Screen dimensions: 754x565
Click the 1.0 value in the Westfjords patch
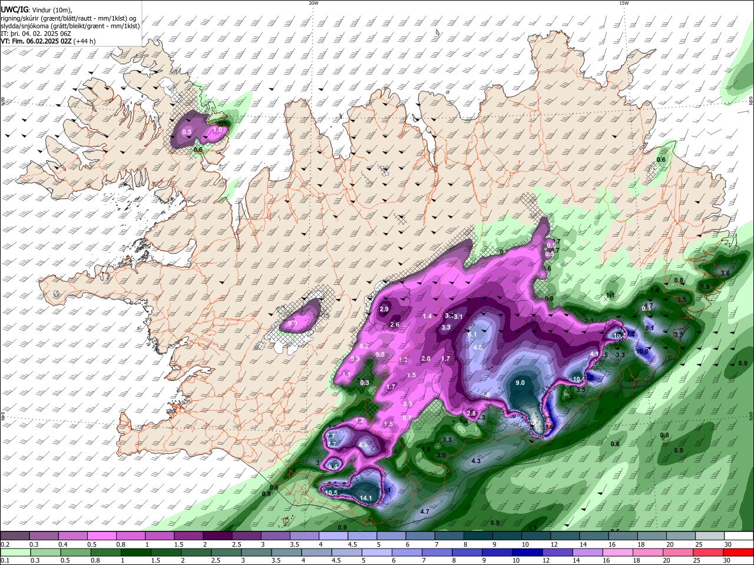click(217, 129)
